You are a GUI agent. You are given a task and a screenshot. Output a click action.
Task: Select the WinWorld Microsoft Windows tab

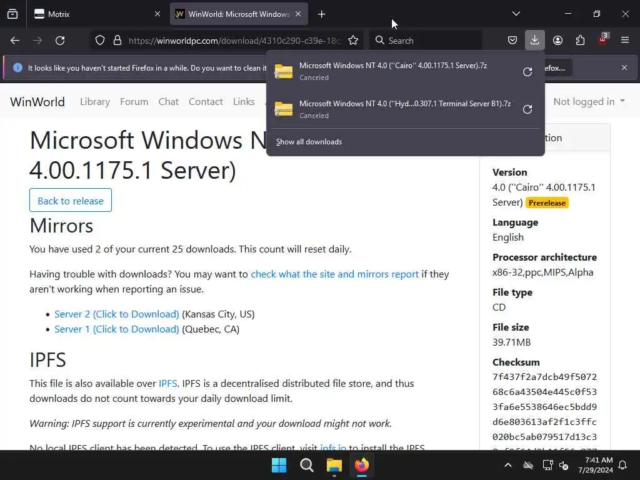[239, 14]
